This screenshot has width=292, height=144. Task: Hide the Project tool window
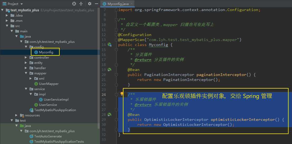(96, 4)
